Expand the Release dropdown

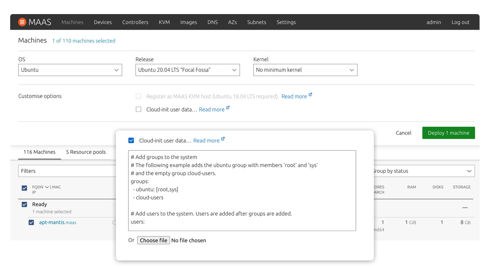[187, 70]
